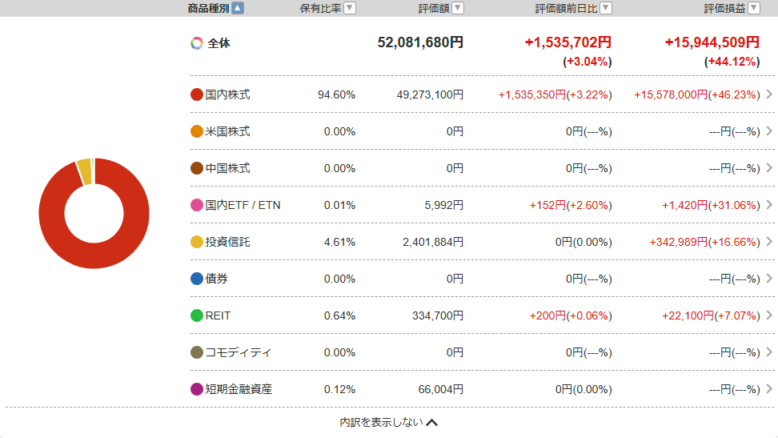Image resolution: width=778 pixels, height=438 pixels.
Task: Click the brown 中国株式 category dot
Action: (x=197, y=168)
